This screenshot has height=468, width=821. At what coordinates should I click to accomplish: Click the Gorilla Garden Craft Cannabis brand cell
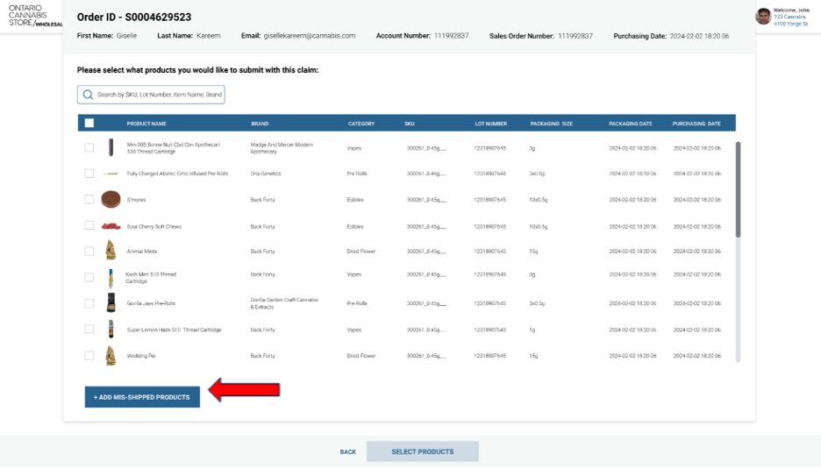(284, 303)
